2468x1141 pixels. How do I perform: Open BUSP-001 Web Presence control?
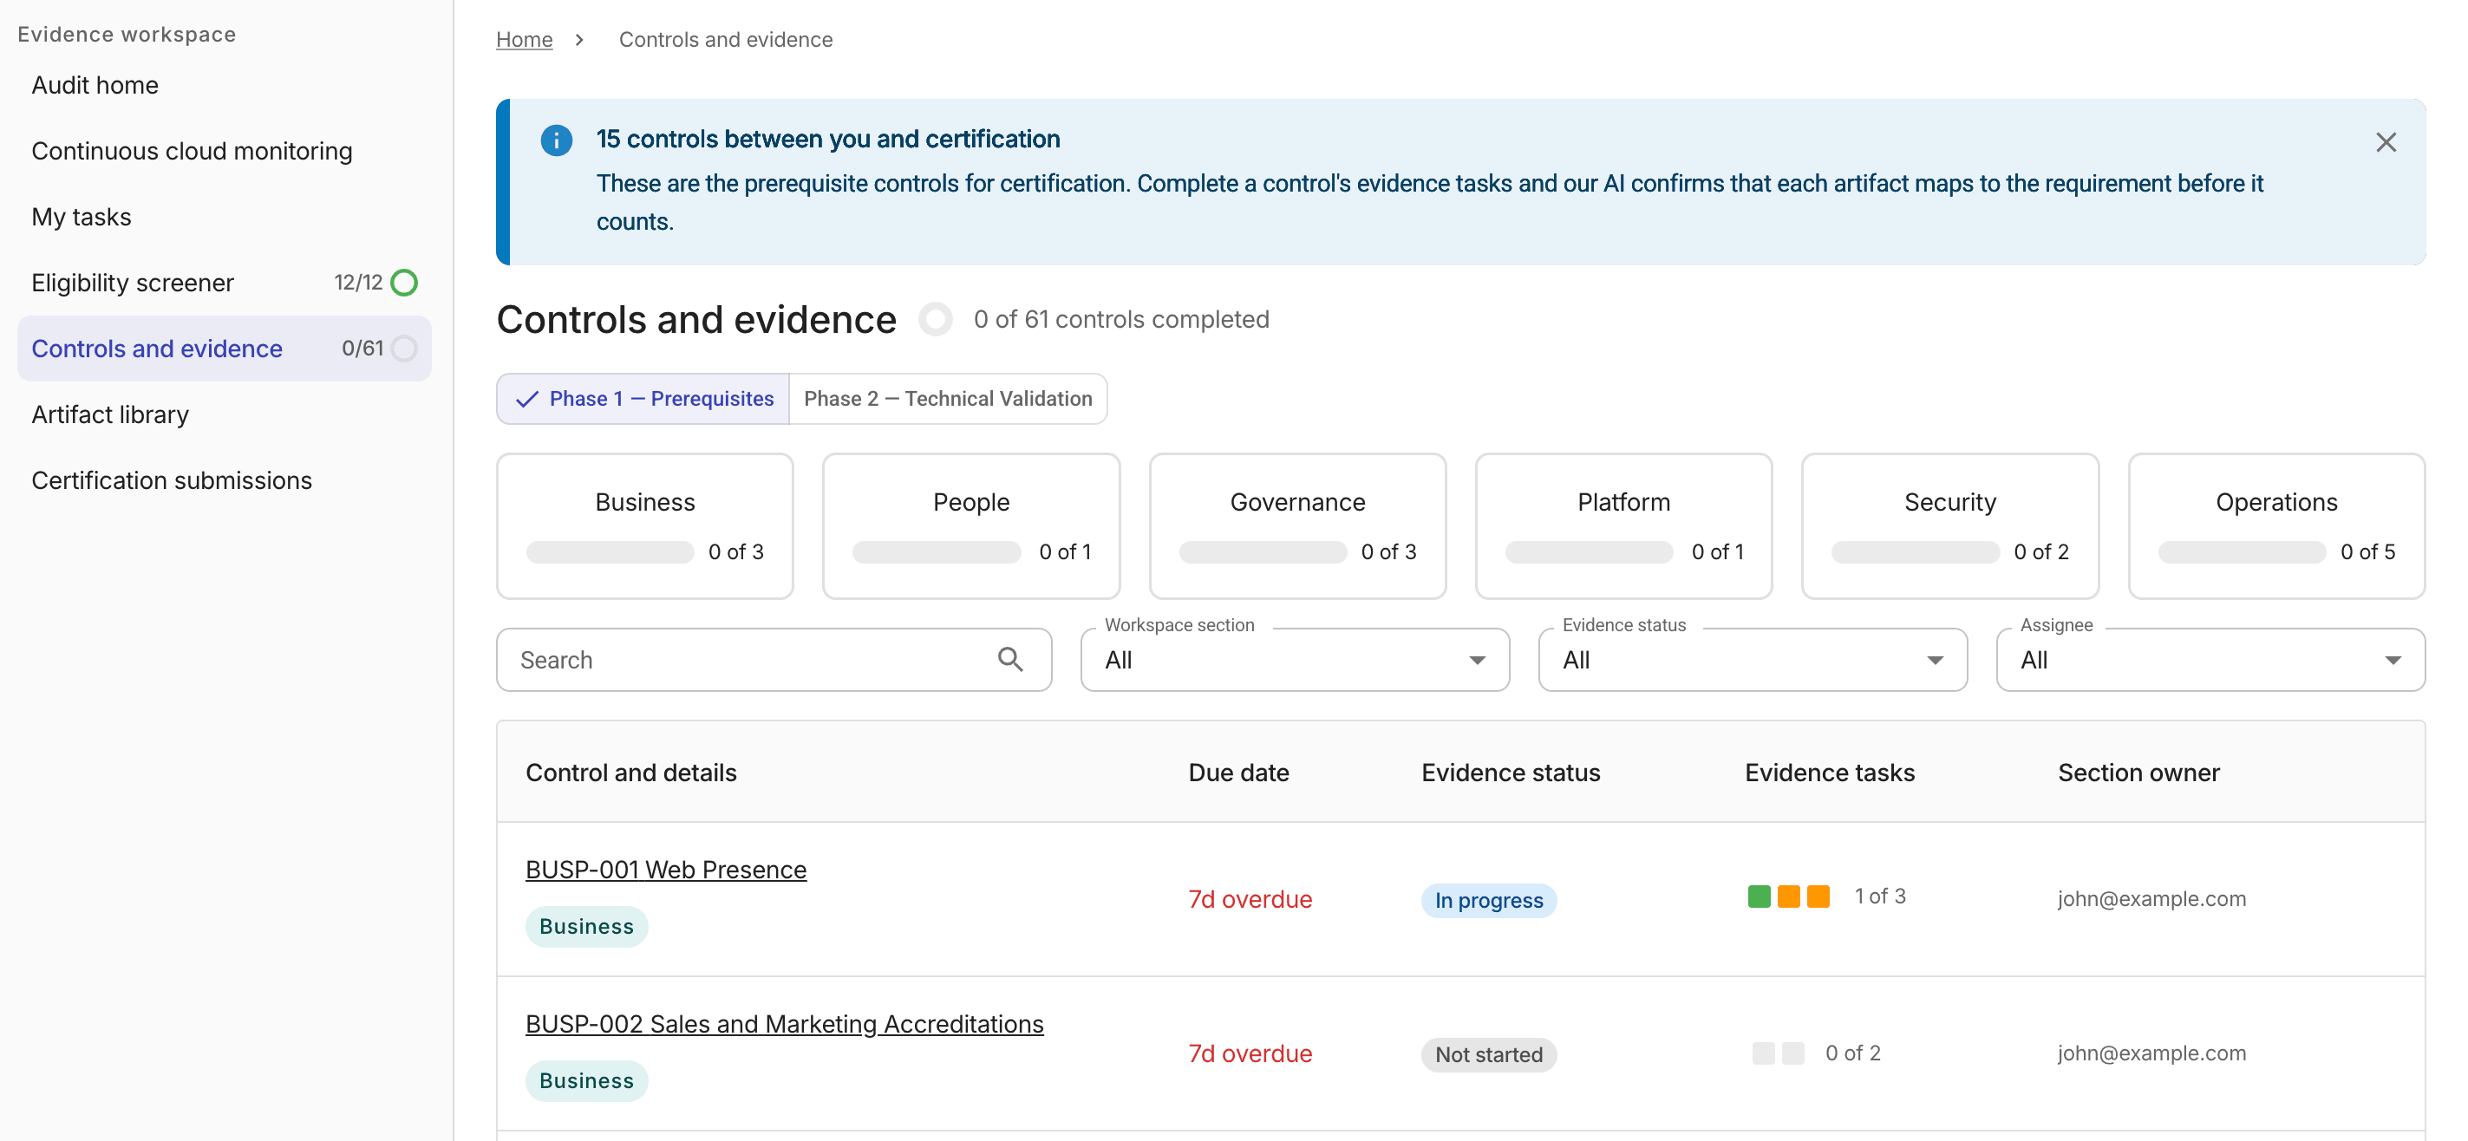(666, 869)
